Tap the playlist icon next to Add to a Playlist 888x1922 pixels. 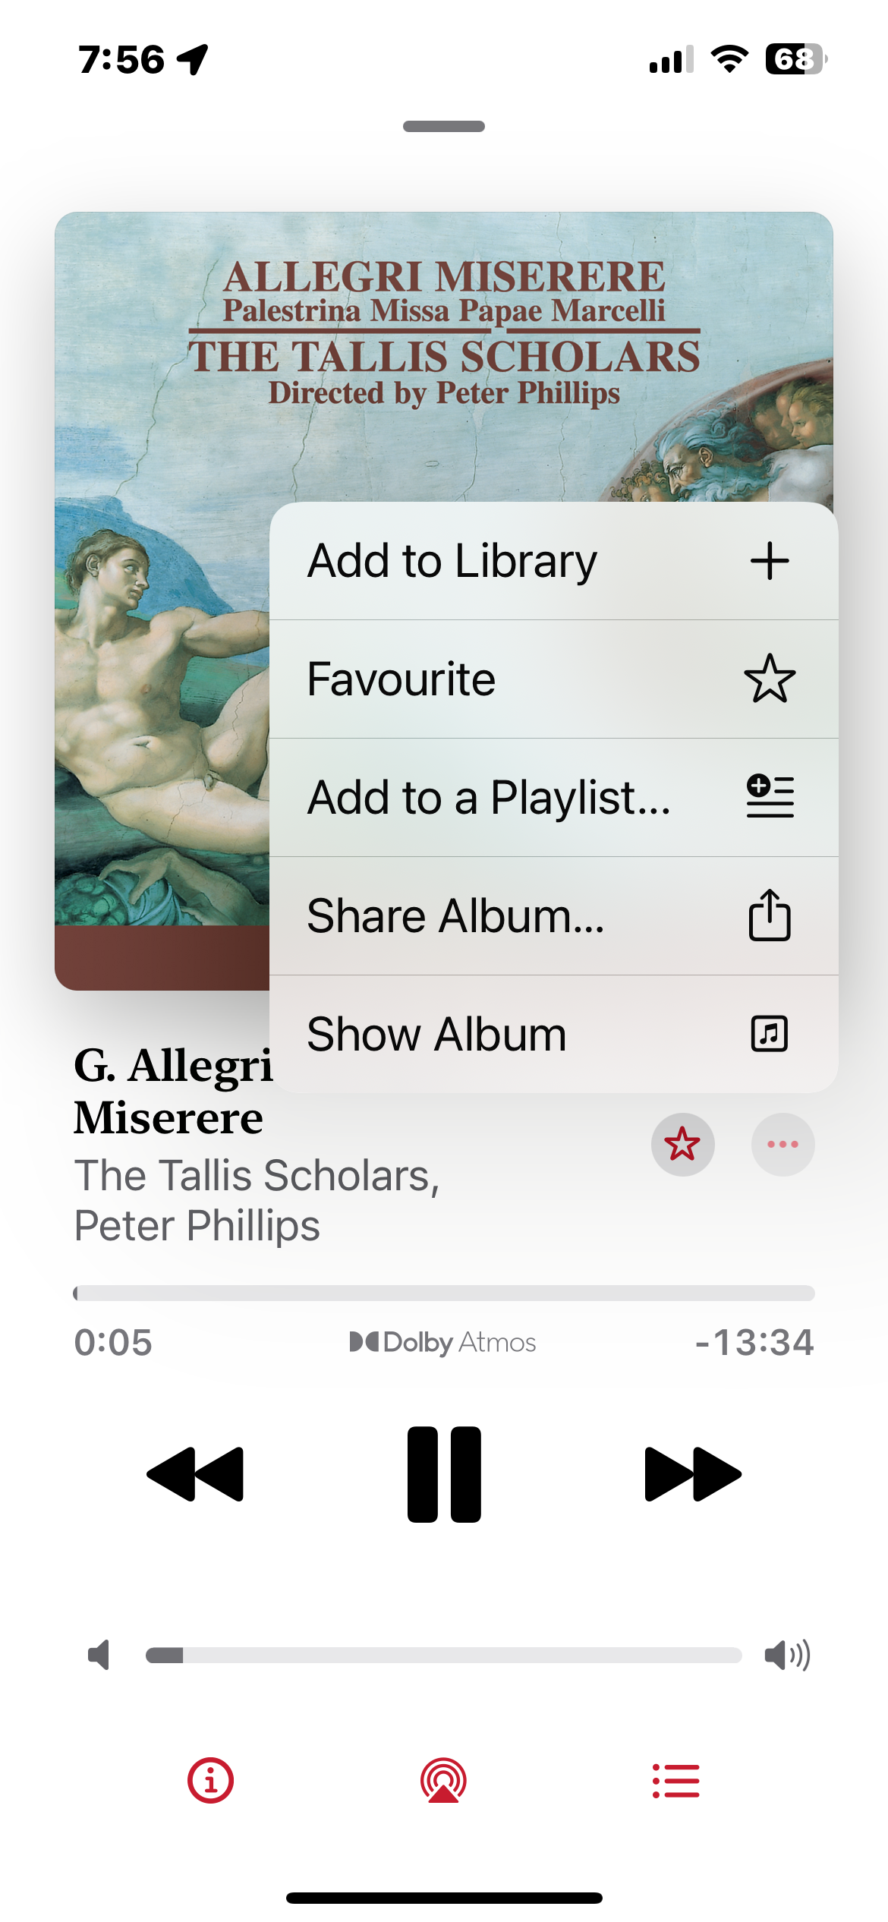pyautogui.click(x=770, y=796)
